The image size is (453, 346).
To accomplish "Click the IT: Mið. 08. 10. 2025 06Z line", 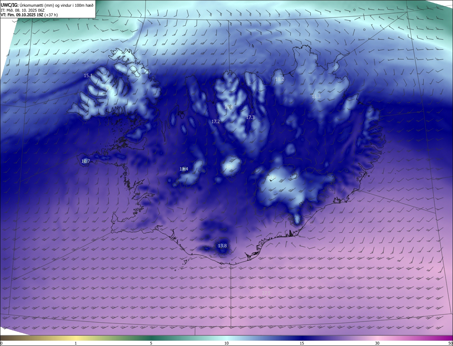I will point(23,10).
